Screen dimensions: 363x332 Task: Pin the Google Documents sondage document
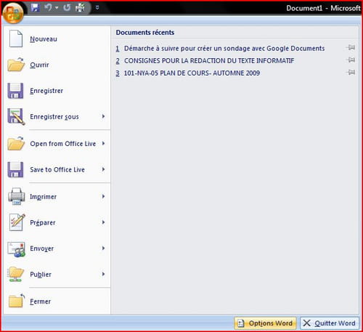(x=351, y=48)
